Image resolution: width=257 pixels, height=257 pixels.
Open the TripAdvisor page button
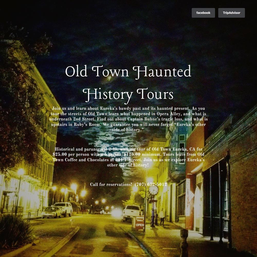[231, 13]
